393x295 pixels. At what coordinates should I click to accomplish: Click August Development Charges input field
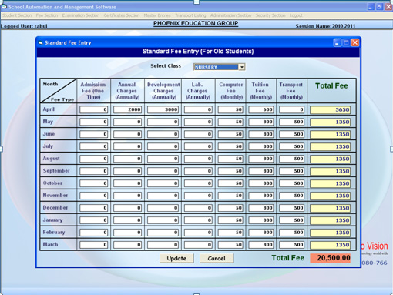163,159
